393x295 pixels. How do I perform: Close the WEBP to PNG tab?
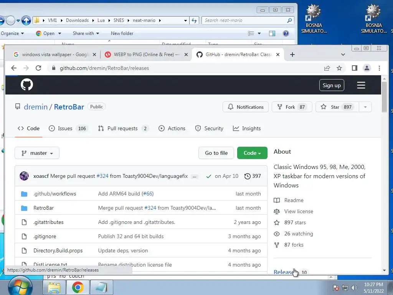click(186, 55)
